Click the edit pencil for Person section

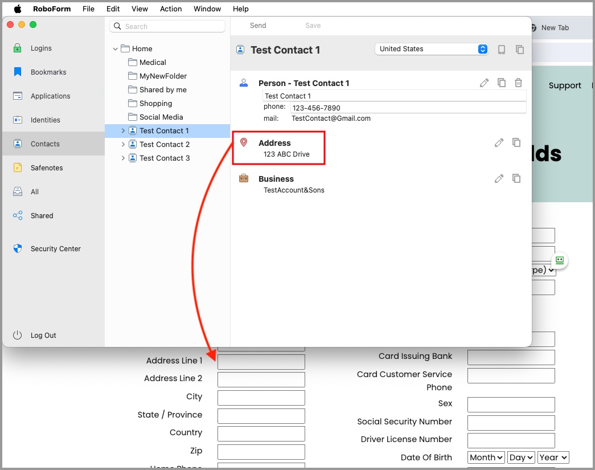(x=484, y=83)
